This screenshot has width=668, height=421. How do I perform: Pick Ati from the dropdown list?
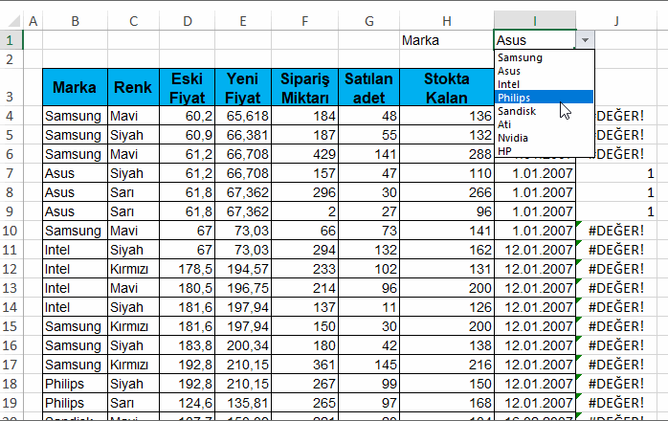tap(544, 124)
